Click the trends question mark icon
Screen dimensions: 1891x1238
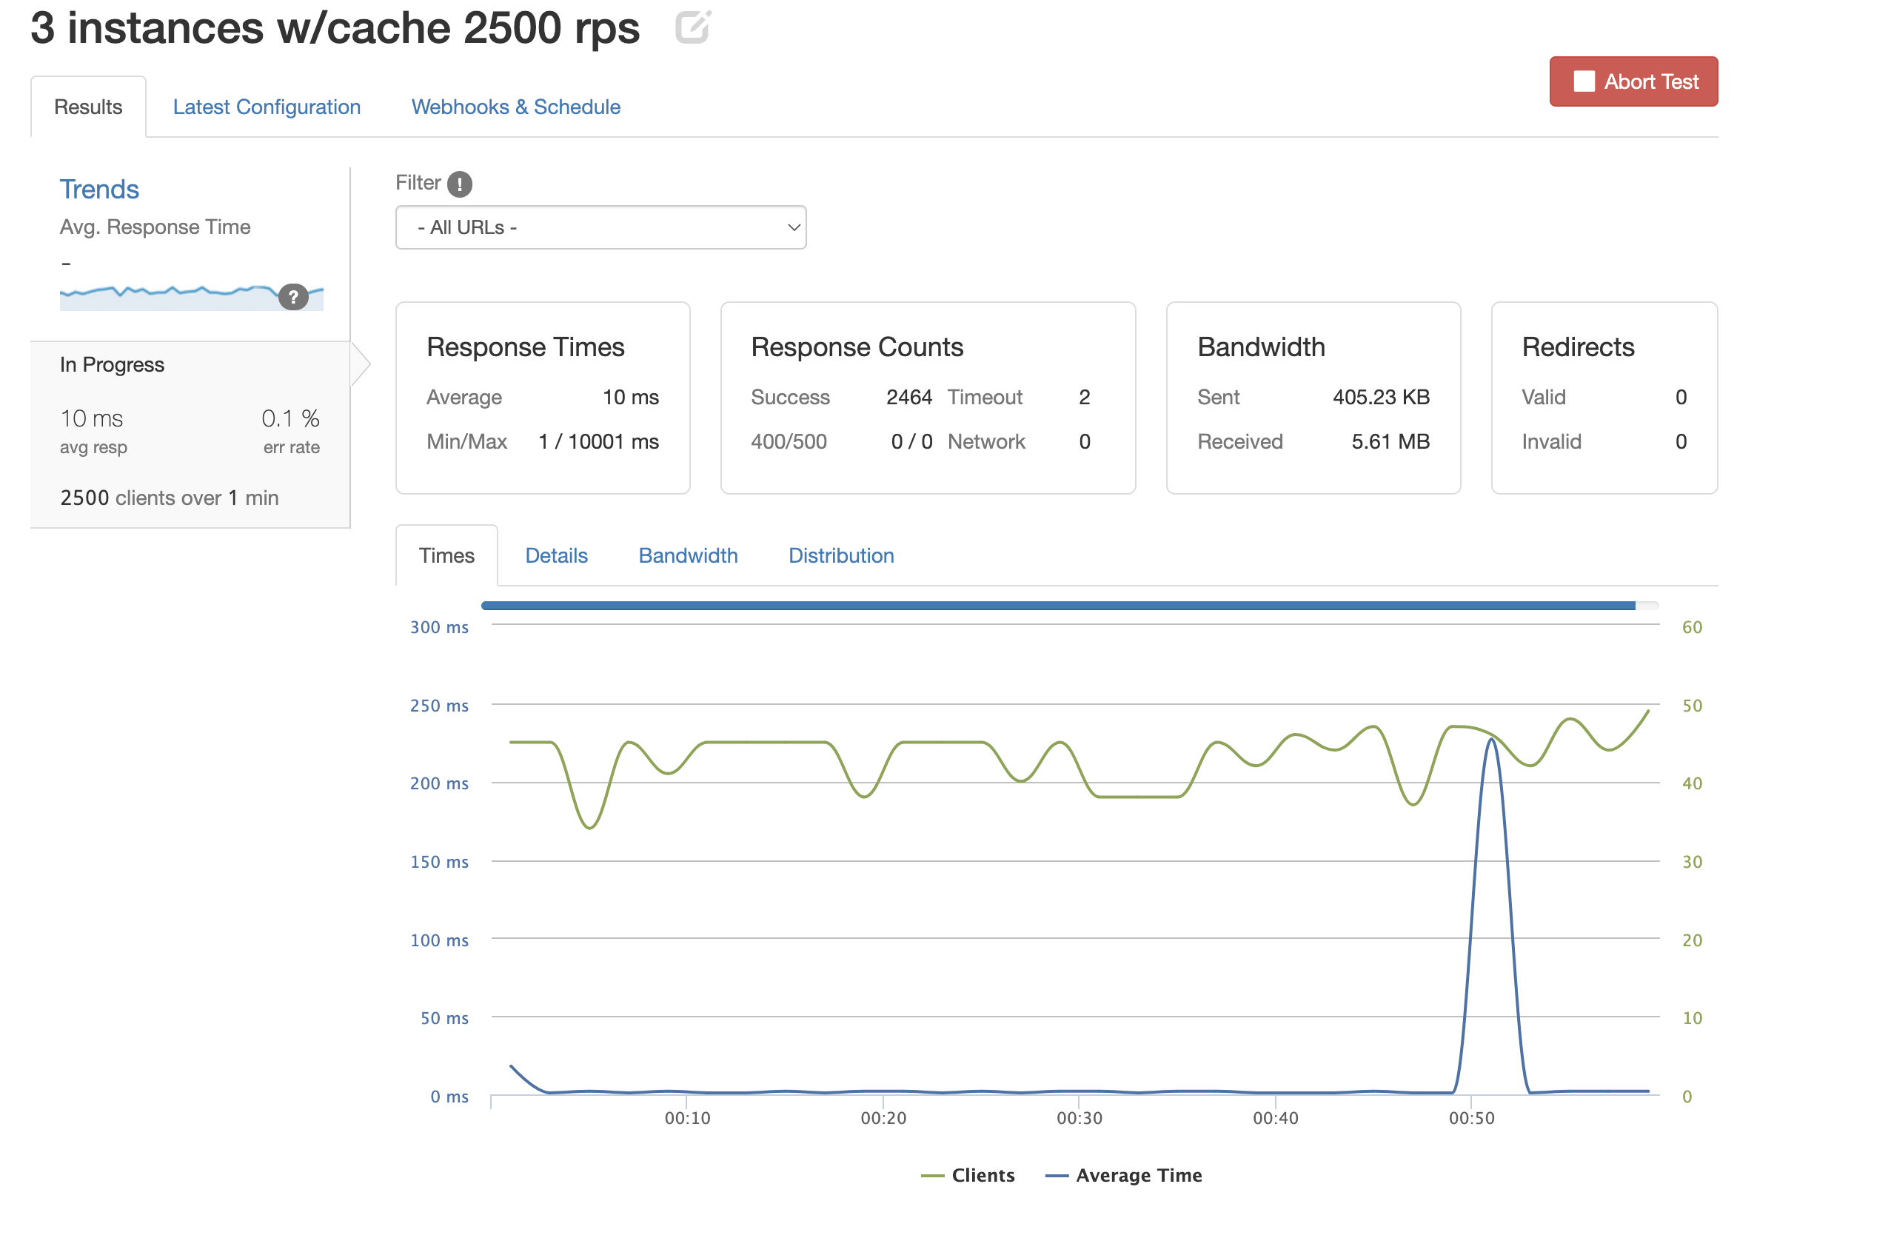pyautogui.click(x=293, y=297)
